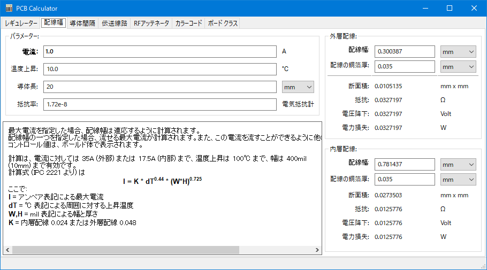This screenshot has width=487, height=270.
Task: Switch to the レギュレーター tab
Action: point(21,24)
